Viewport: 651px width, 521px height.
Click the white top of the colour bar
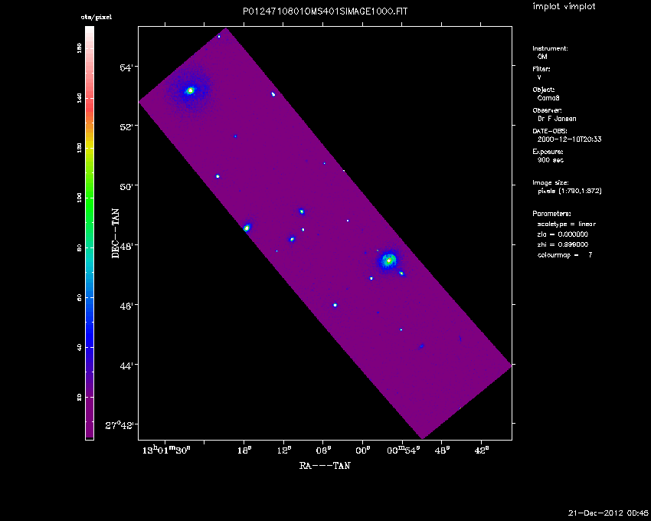point(90,31)
